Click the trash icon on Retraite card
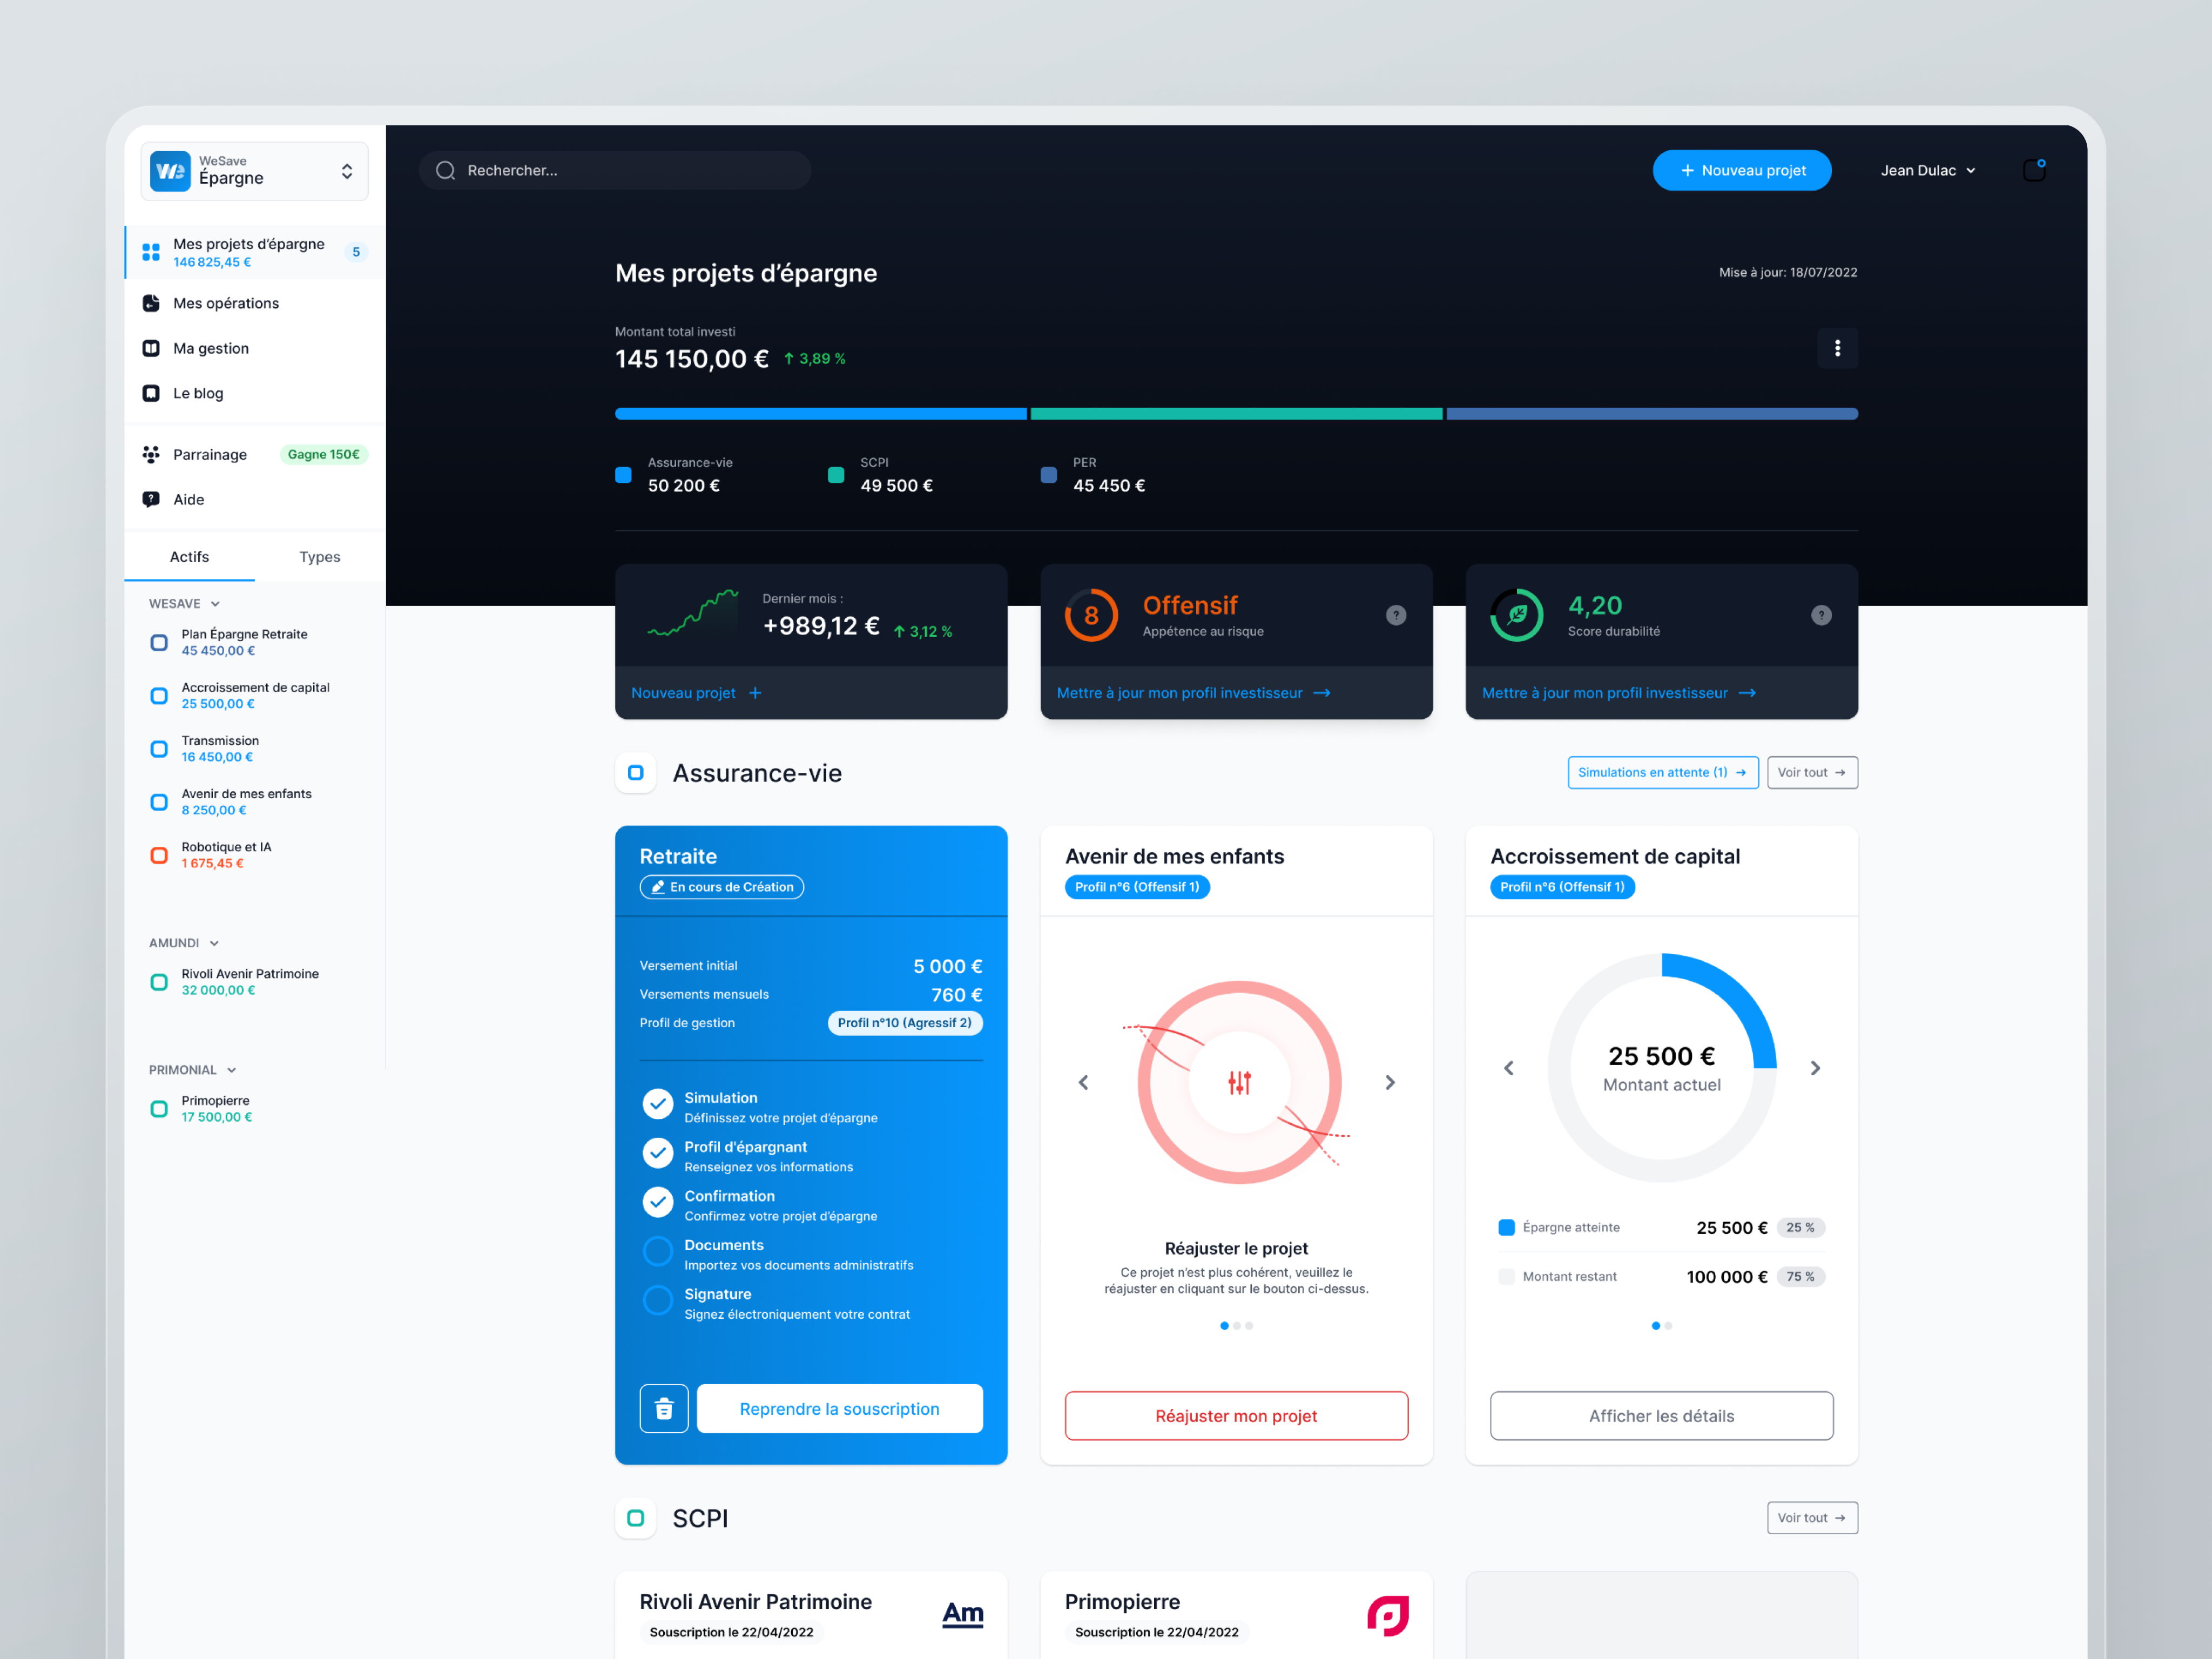The height and width of the screenshot is (1659, 2212). click(663, 1408)
